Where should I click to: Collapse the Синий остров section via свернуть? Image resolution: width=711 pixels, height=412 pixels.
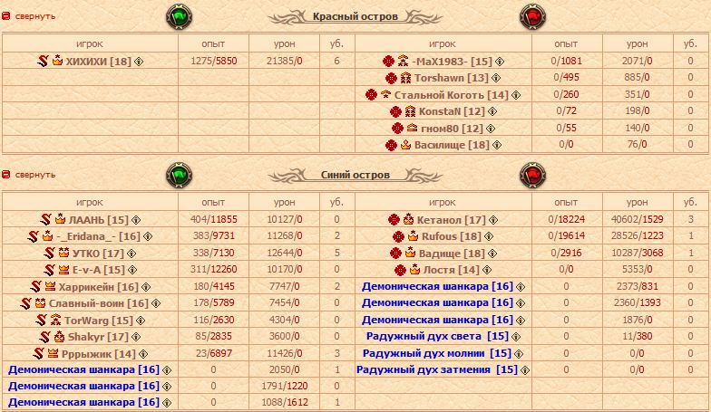pos(34,175)
